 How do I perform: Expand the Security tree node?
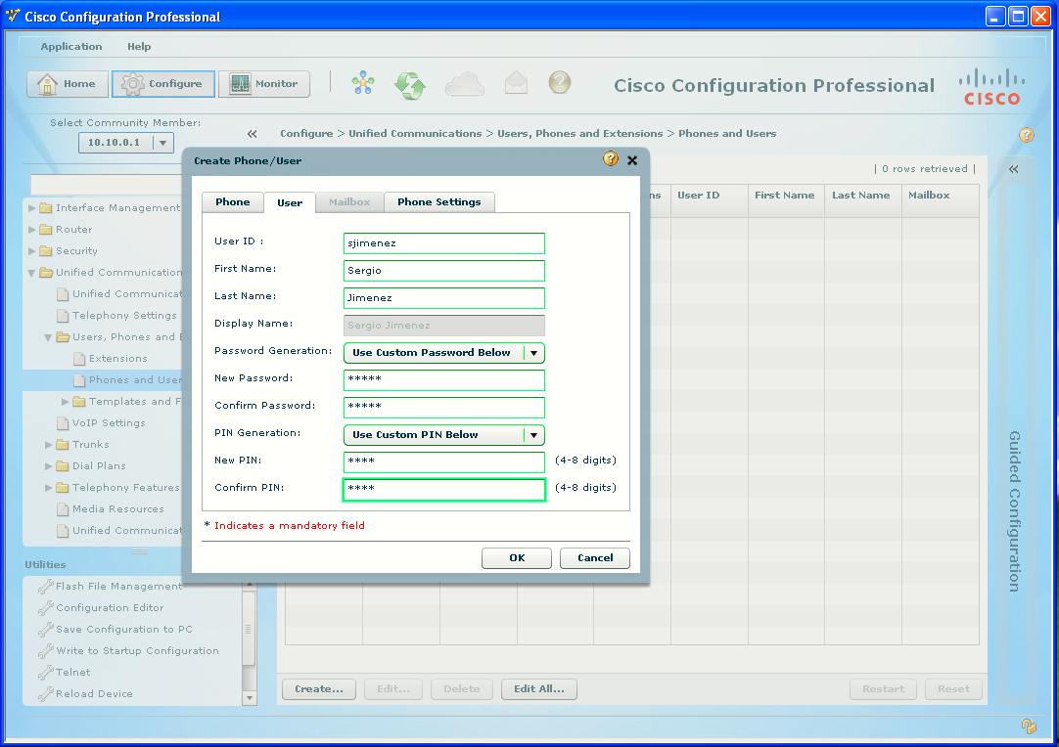click(31, 251)
